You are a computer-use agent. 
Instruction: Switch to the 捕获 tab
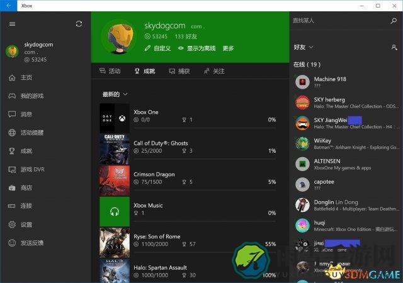[179, 71]
